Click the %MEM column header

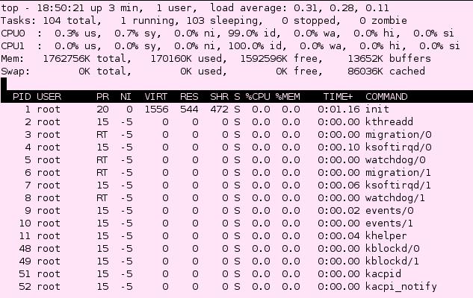click(288, 97)
